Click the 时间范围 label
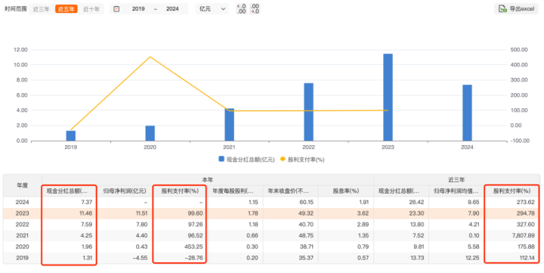The image size is (544, 273). [16, 9]
